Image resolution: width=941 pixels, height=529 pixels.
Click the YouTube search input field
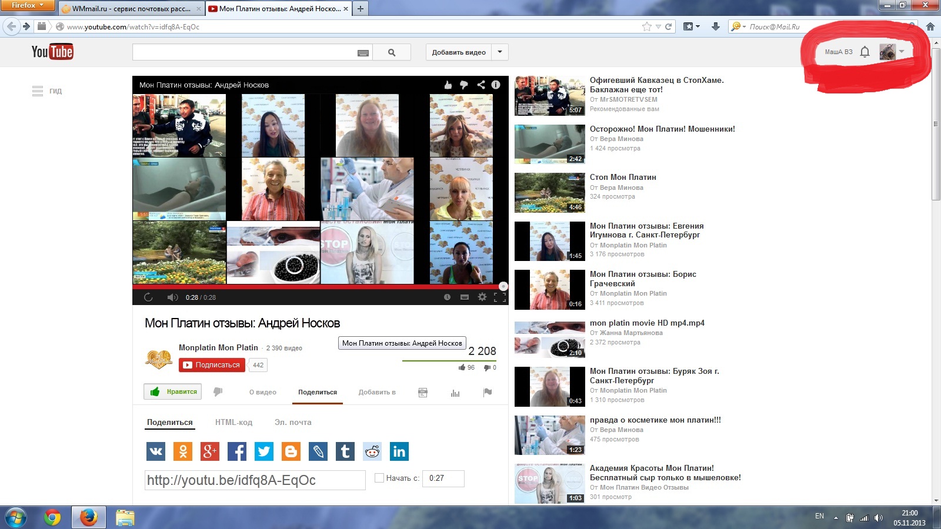pyautogui.click(x=252, y=52)
